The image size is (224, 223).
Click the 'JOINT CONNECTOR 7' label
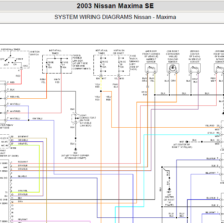point(88,117)
